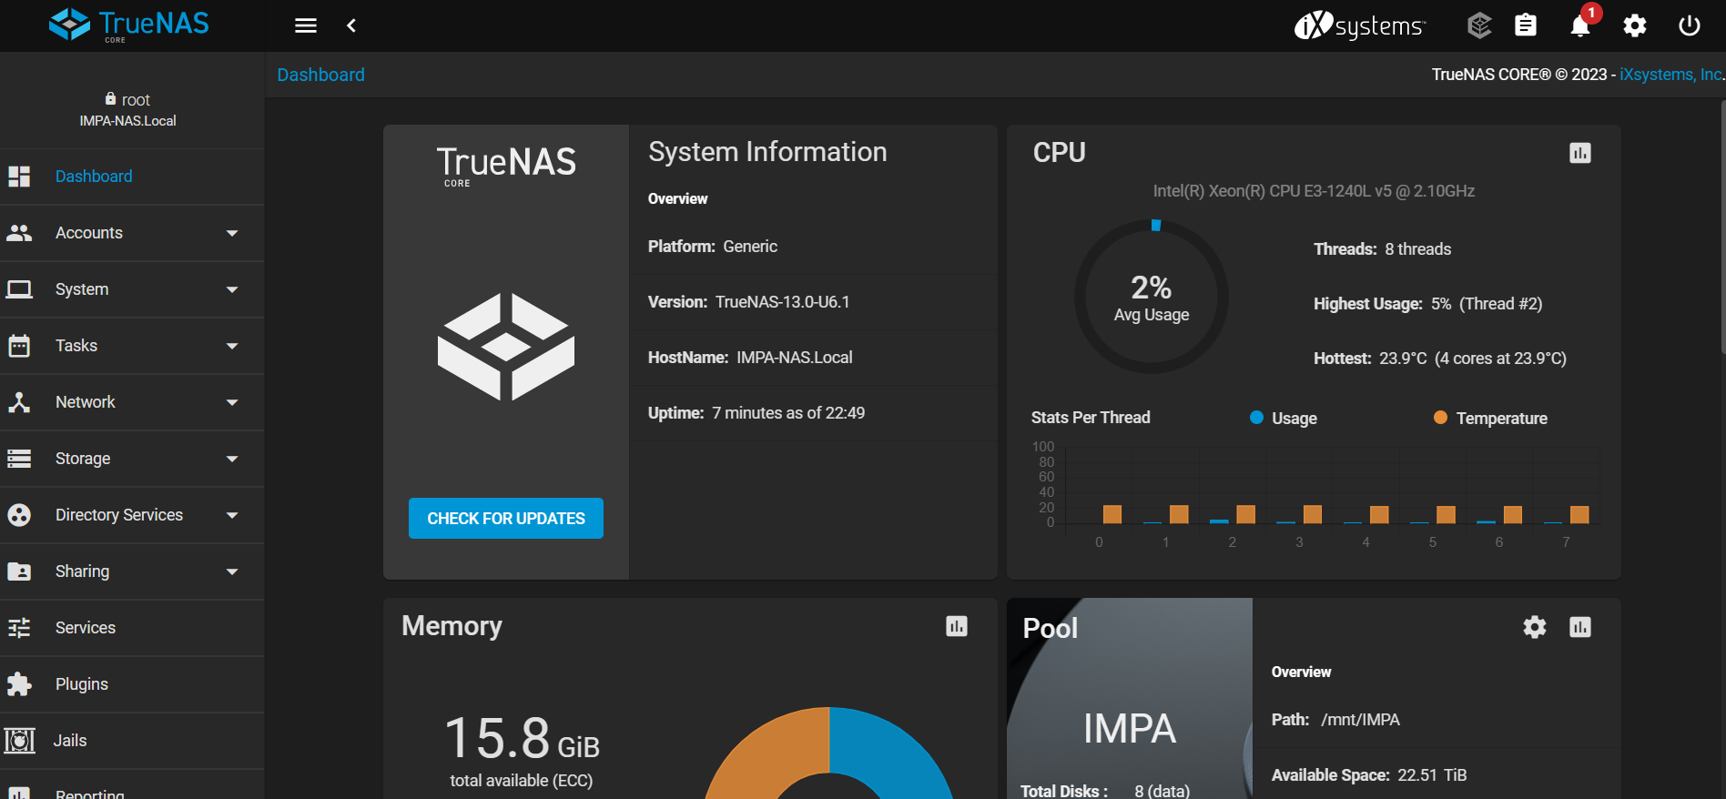Open the Services menu item

click(x=86, y=628)
